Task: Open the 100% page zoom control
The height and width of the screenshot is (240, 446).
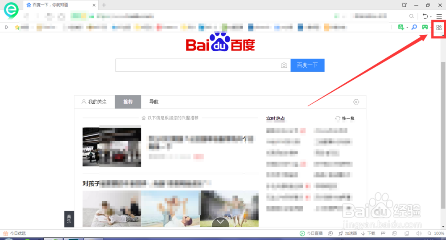Action: (436, 233)
